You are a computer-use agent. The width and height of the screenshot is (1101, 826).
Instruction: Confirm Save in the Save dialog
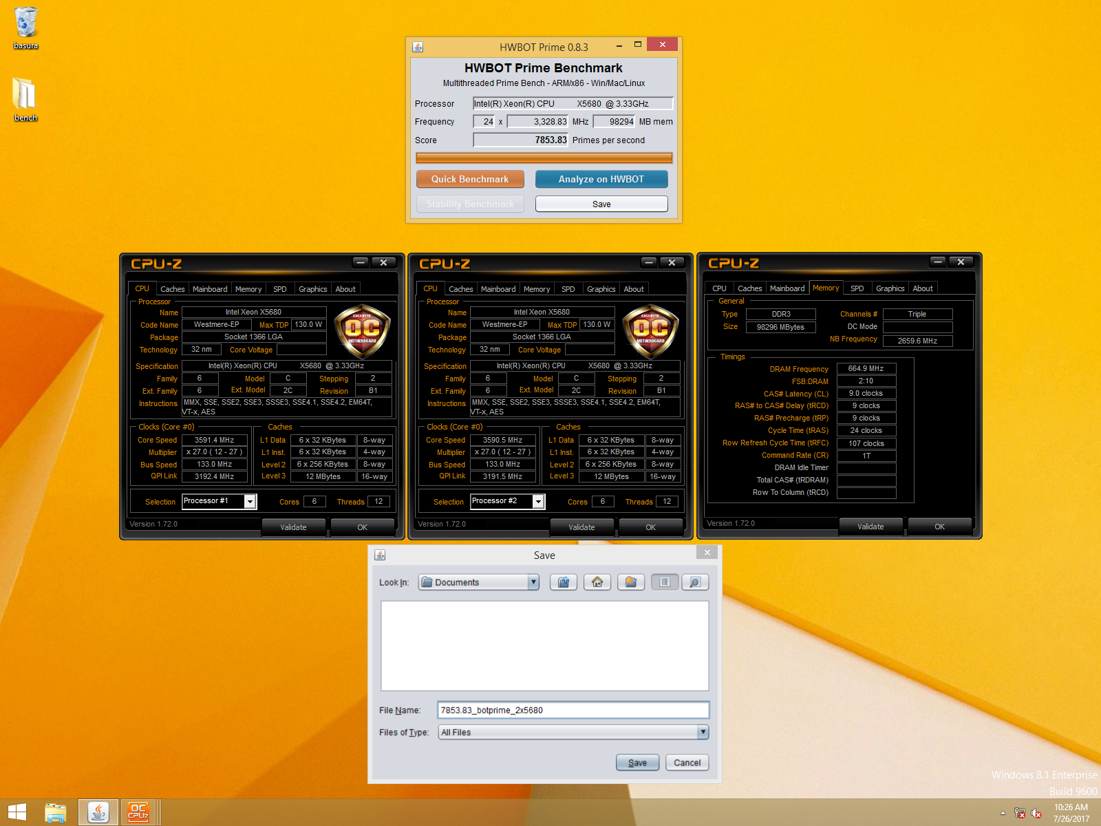tap(637, 763)
